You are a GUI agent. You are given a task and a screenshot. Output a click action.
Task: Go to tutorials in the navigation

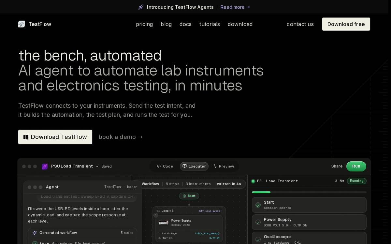210,24
